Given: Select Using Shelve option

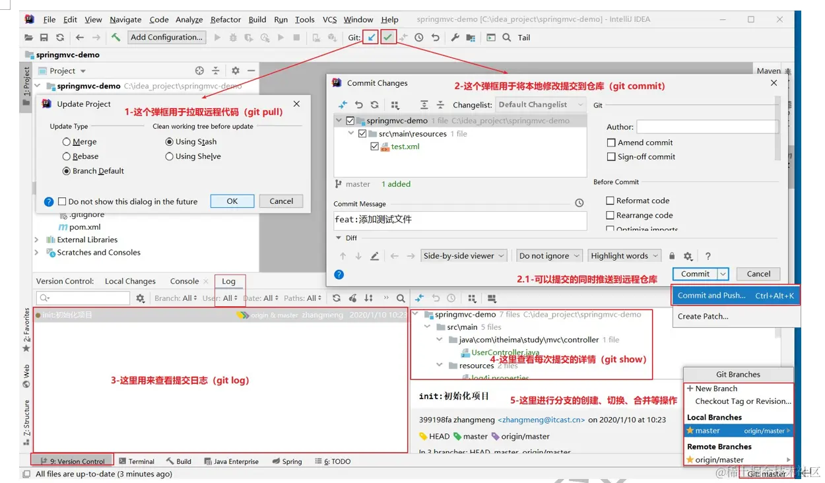Looking at the screenshot, I should click(x=170, y=156).
